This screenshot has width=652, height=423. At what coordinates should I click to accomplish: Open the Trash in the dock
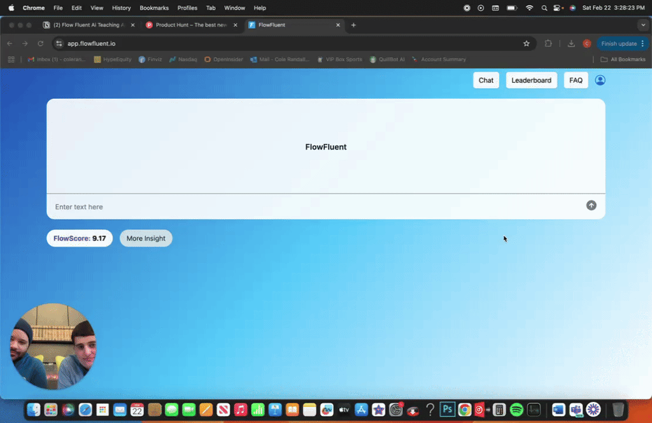(x=618, y=410)
